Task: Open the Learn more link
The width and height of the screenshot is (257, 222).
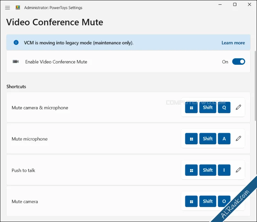Action: (233, 43)
